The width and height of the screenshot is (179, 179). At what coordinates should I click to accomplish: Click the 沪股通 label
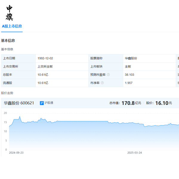coord(50,103)
